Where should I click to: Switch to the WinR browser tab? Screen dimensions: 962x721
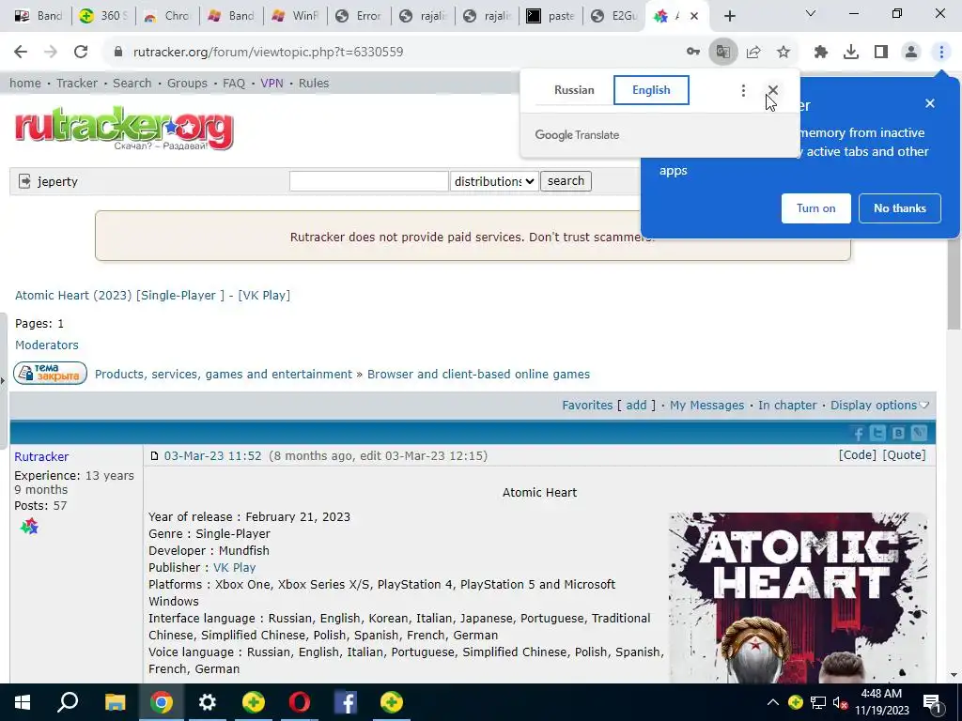pyautogui.click(x=295, y=16)
